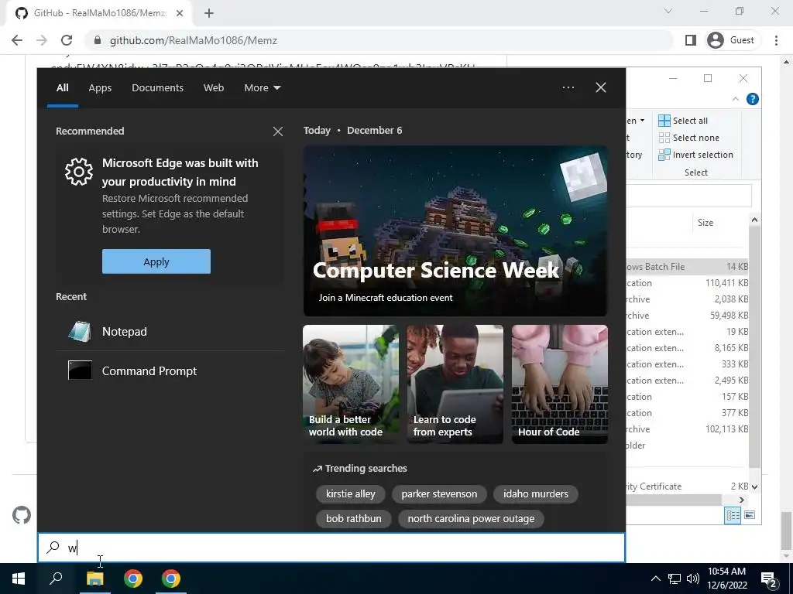793x594 pixels.
Task: Switch Explorer to large icons view
Action: 750,515
